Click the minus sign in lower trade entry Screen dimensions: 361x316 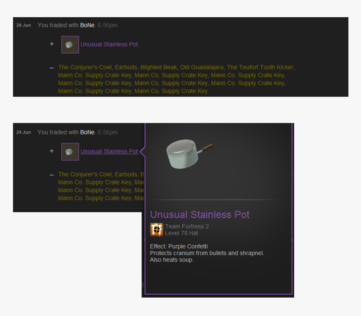pyautogui.click(x=52, y=175)
